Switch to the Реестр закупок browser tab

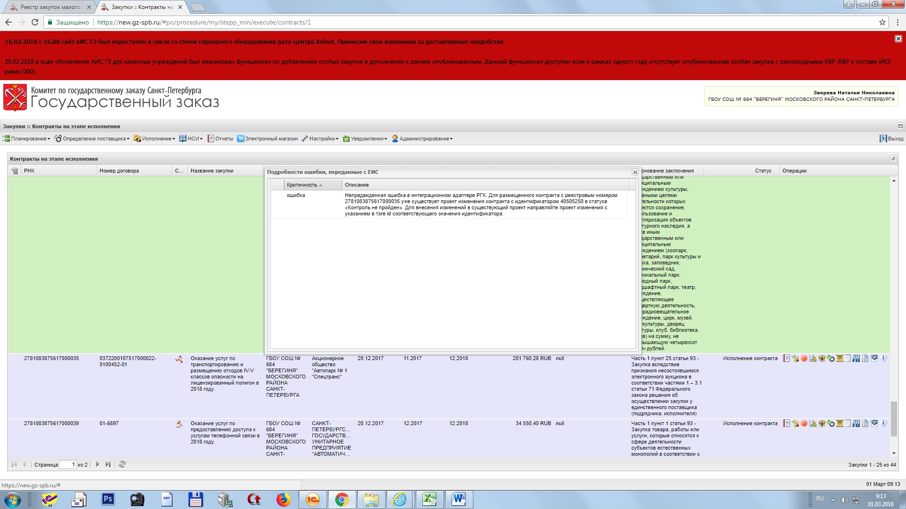click(50, 7)
